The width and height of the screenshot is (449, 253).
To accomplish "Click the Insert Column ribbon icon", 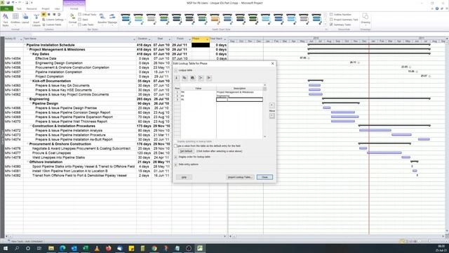I will pyautogui.click(x=36, y=20).
